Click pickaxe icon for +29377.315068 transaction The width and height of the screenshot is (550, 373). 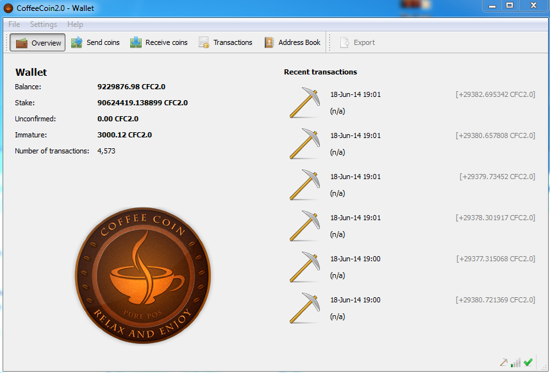(x=305, y=266)
